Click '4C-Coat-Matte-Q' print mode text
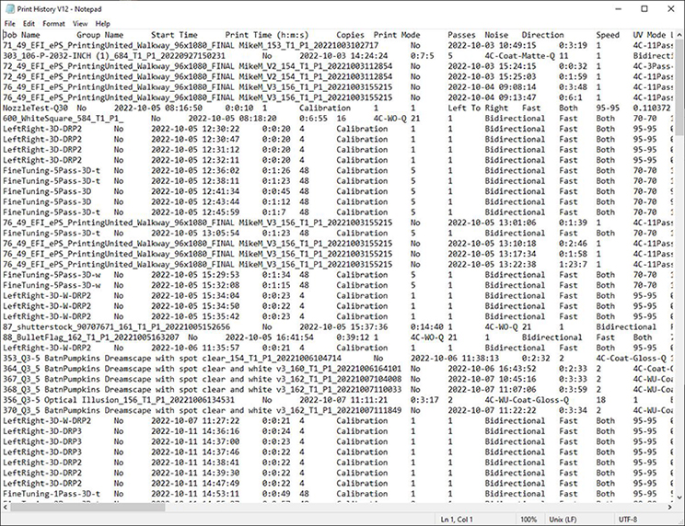This screenshot has height=526, width=685. click(x=519, y=56)
